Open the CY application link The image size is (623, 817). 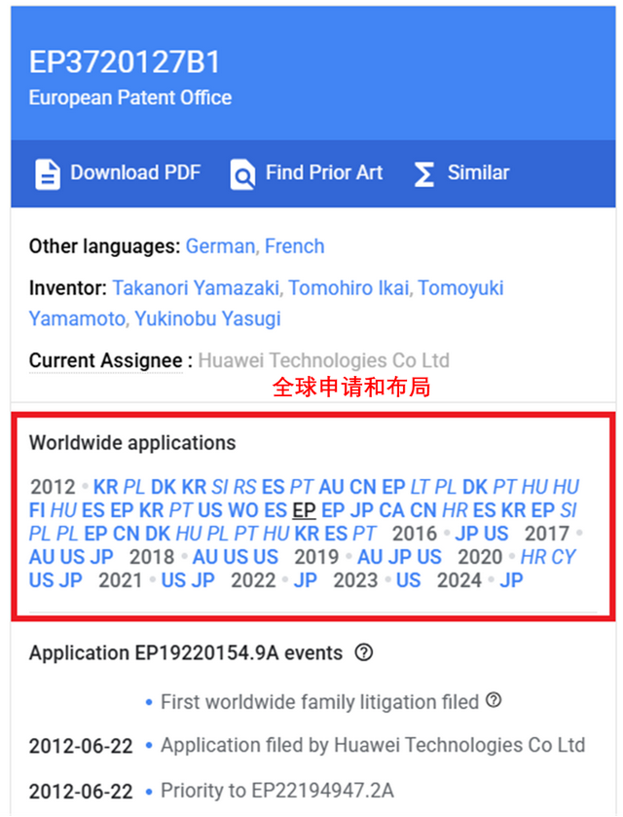click(563, 557)
